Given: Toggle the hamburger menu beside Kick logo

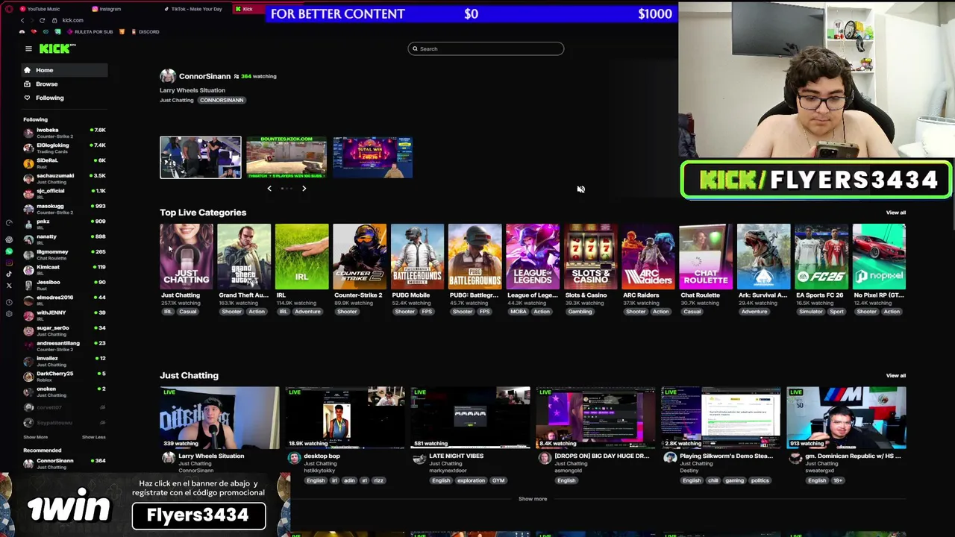Looking at the screenshot, I should [28, 48].
